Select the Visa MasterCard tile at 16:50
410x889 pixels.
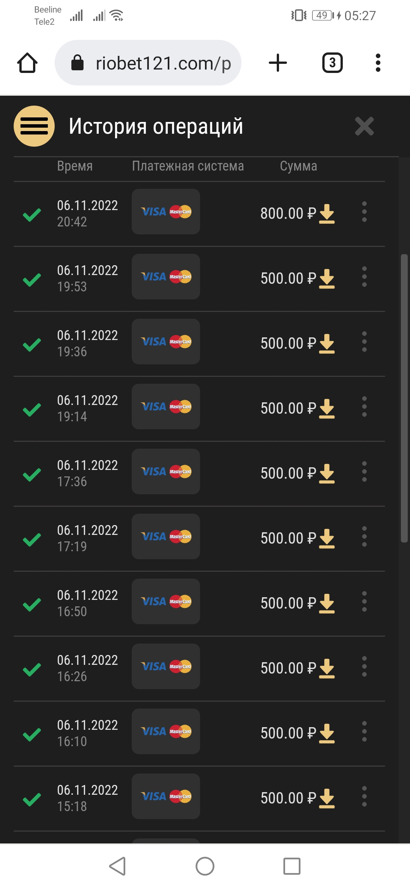(x=166, y=601)
